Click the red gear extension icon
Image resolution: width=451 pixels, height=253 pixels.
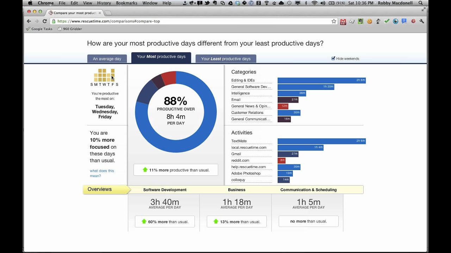[413, 21]
